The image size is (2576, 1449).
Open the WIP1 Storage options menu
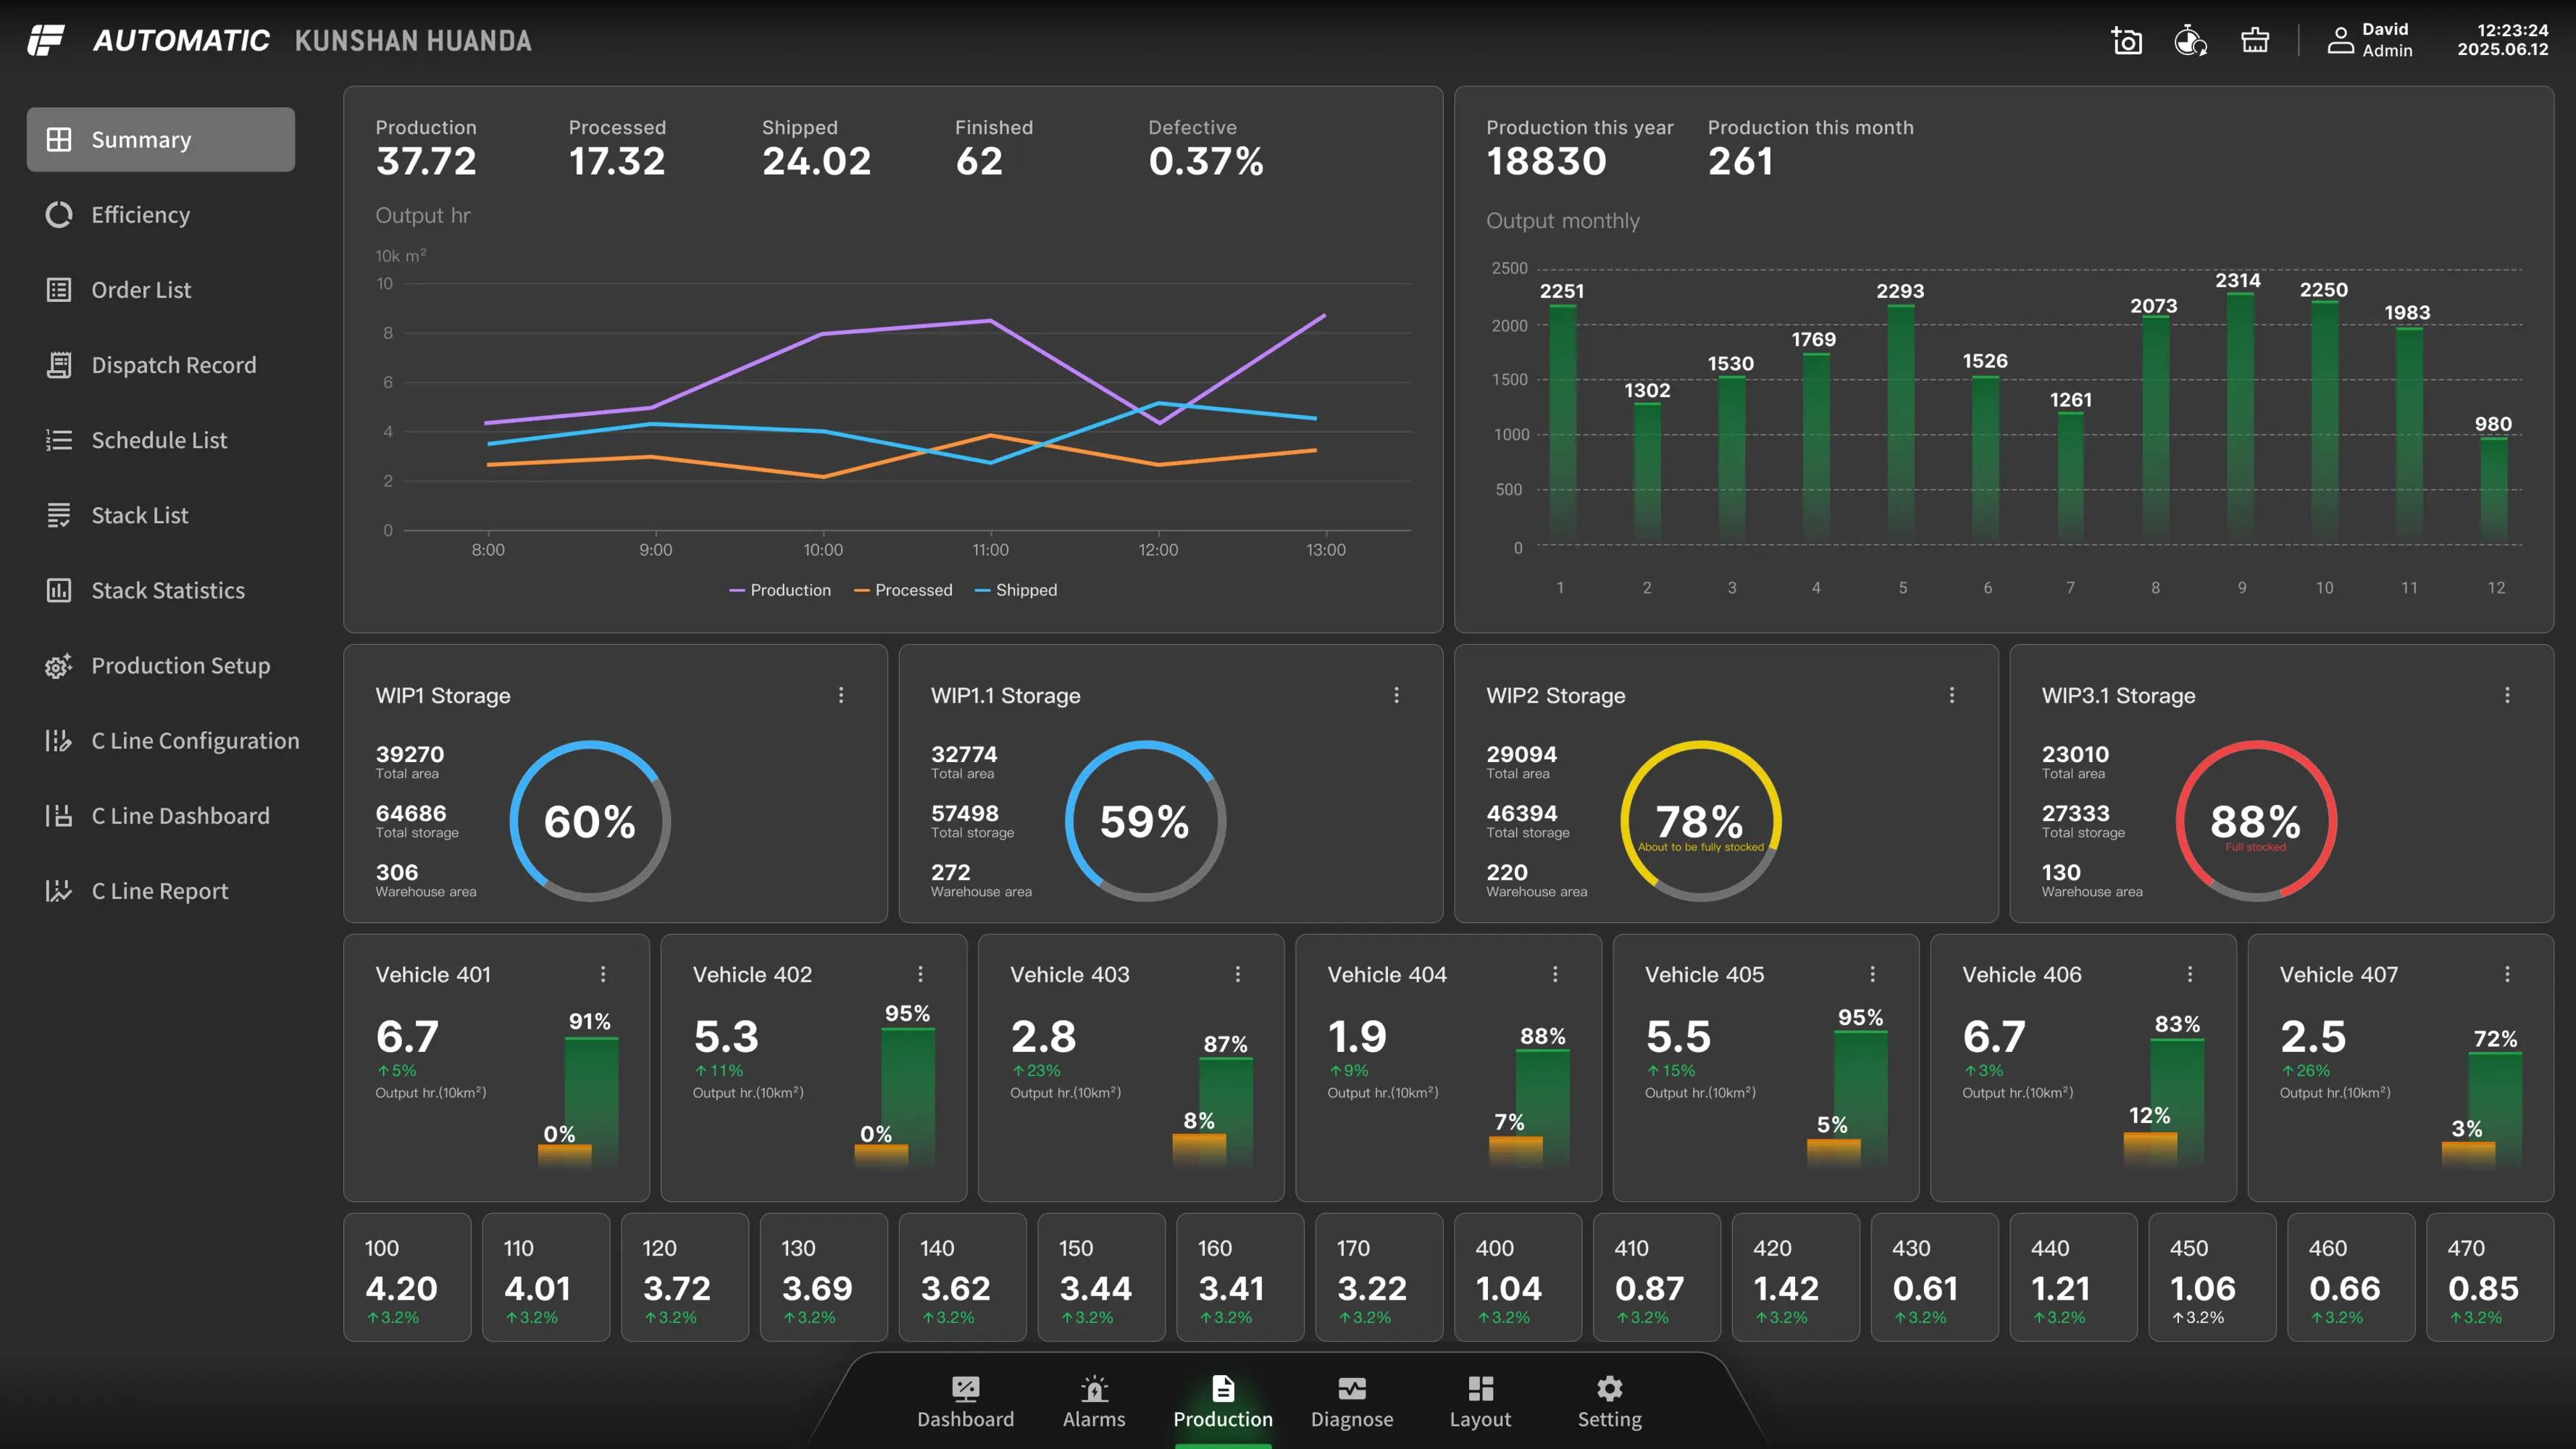841,695
